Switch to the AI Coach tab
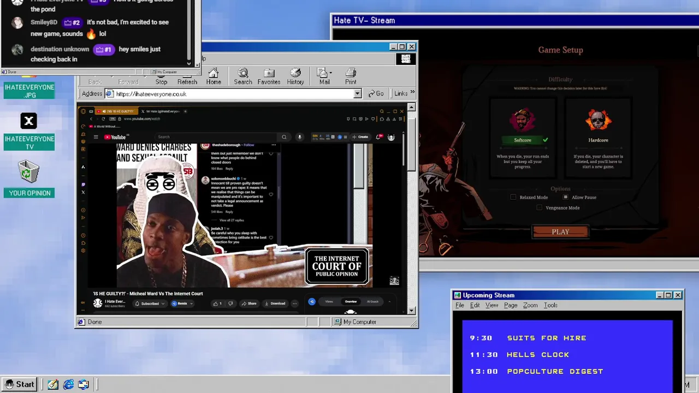Viewport: 699px width, 393px height. pyautogui.click(x=372, y=301)
